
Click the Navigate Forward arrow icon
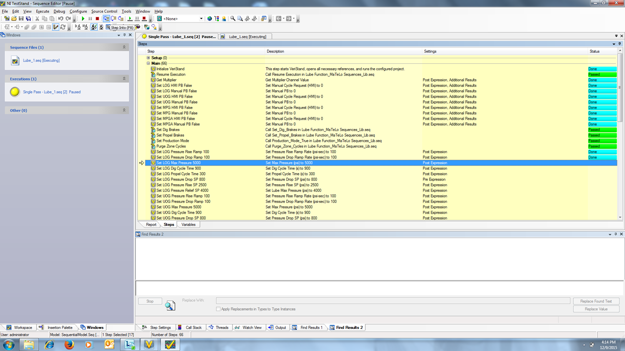coord(289,19)
